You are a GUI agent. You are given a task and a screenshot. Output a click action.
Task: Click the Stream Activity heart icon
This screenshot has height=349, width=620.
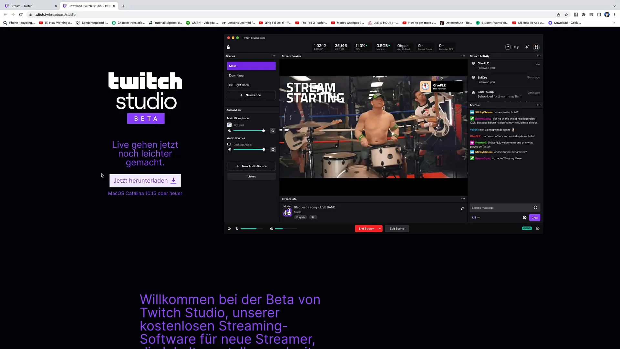(x=473, y=63)
